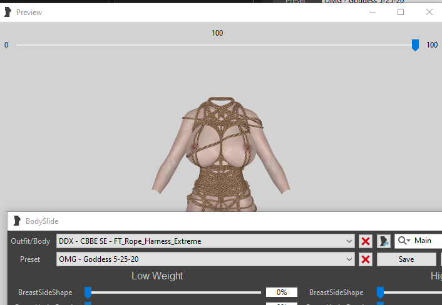442x305 pixels.
Task: Open the Outfit/Body dropdown list
Action: [x=349, y=241]
